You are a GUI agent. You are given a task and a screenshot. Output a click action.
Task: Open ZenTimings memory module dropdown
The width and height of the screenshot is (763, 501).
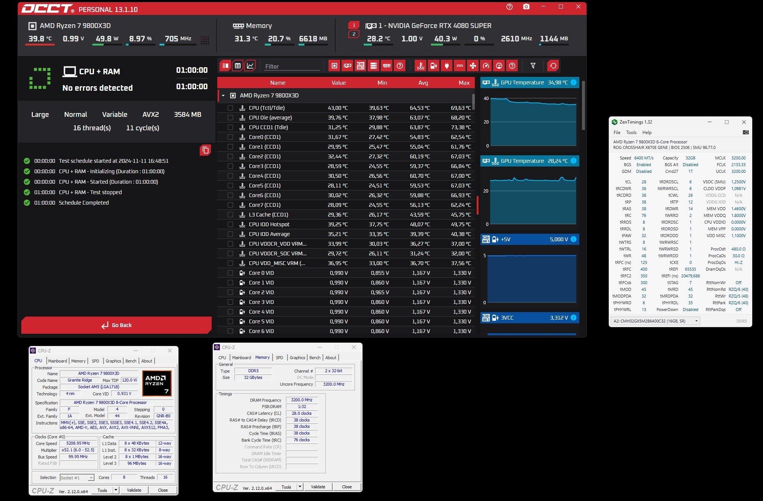pyautogui.click(x=696, y=321)
